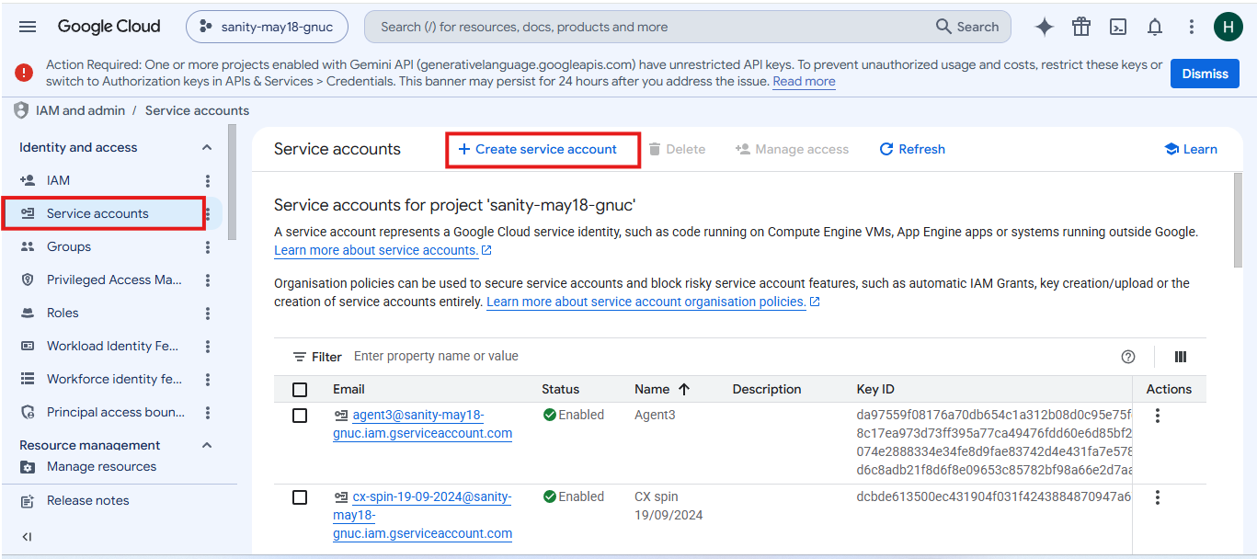This screenshot has width=1257, height=559.
Task: Click IAM and admin breadcrumb
Action: [78, 110]
